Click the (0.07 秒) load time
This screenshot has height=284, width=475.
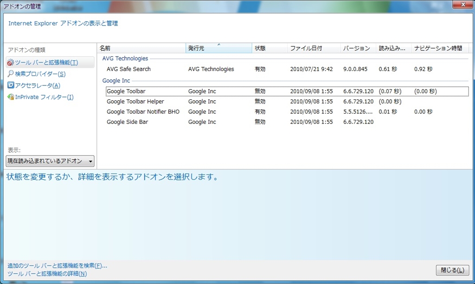[x=390, y=91]
